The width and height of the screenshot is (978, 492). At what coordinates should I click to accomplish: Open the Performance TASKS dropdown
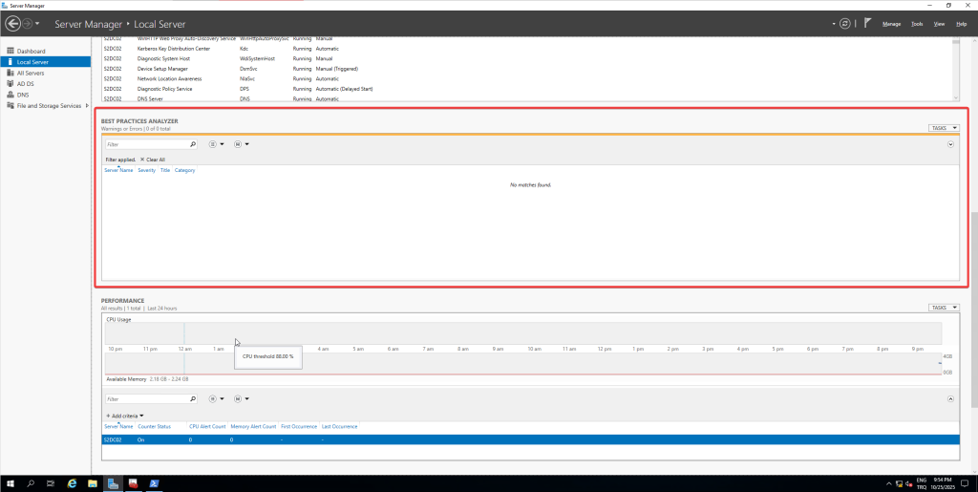(942, 308)
